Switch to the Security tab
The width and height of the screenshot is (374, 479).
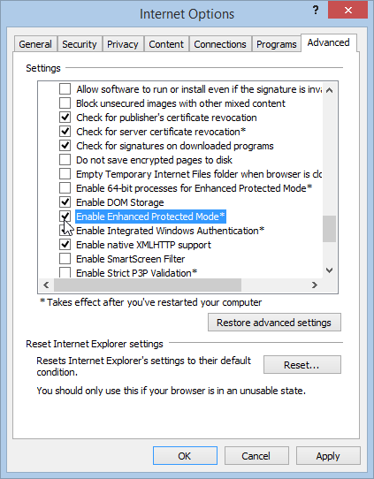80,44
